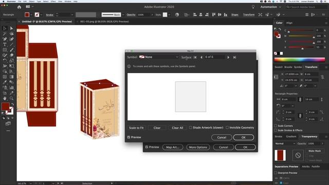
Task: Switch to the Gradient tab
Action: pos(291,137)
